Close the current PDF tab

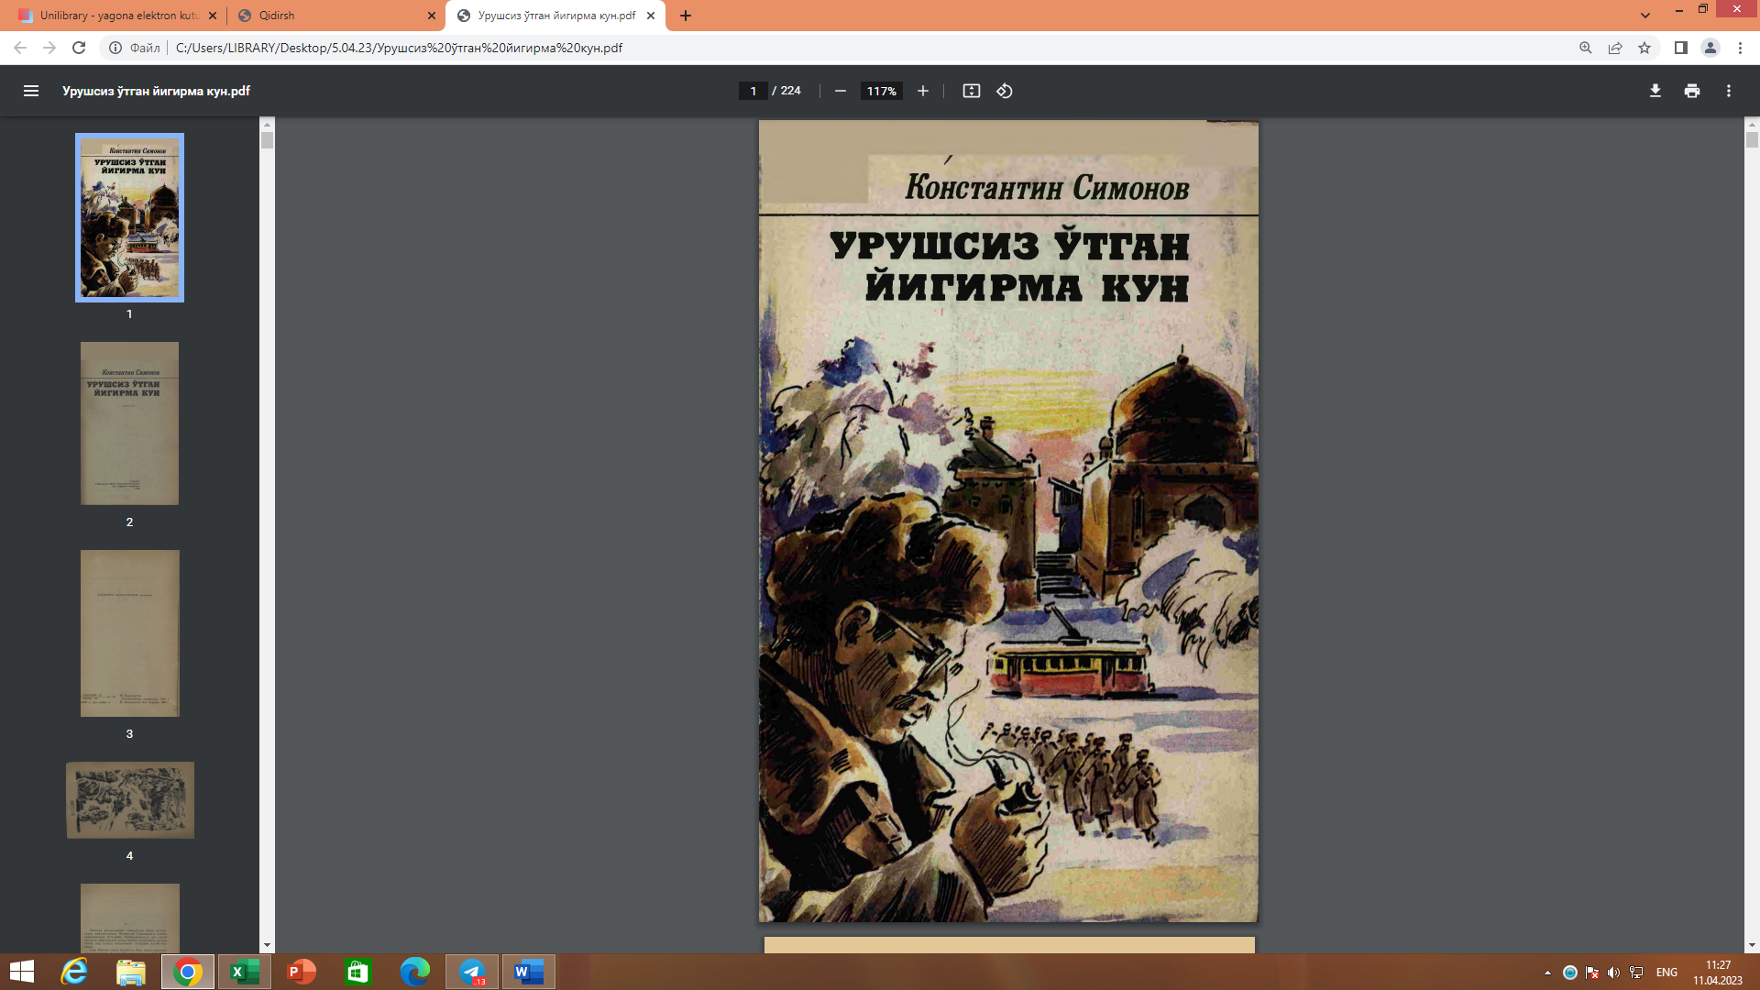click(651, 16)
